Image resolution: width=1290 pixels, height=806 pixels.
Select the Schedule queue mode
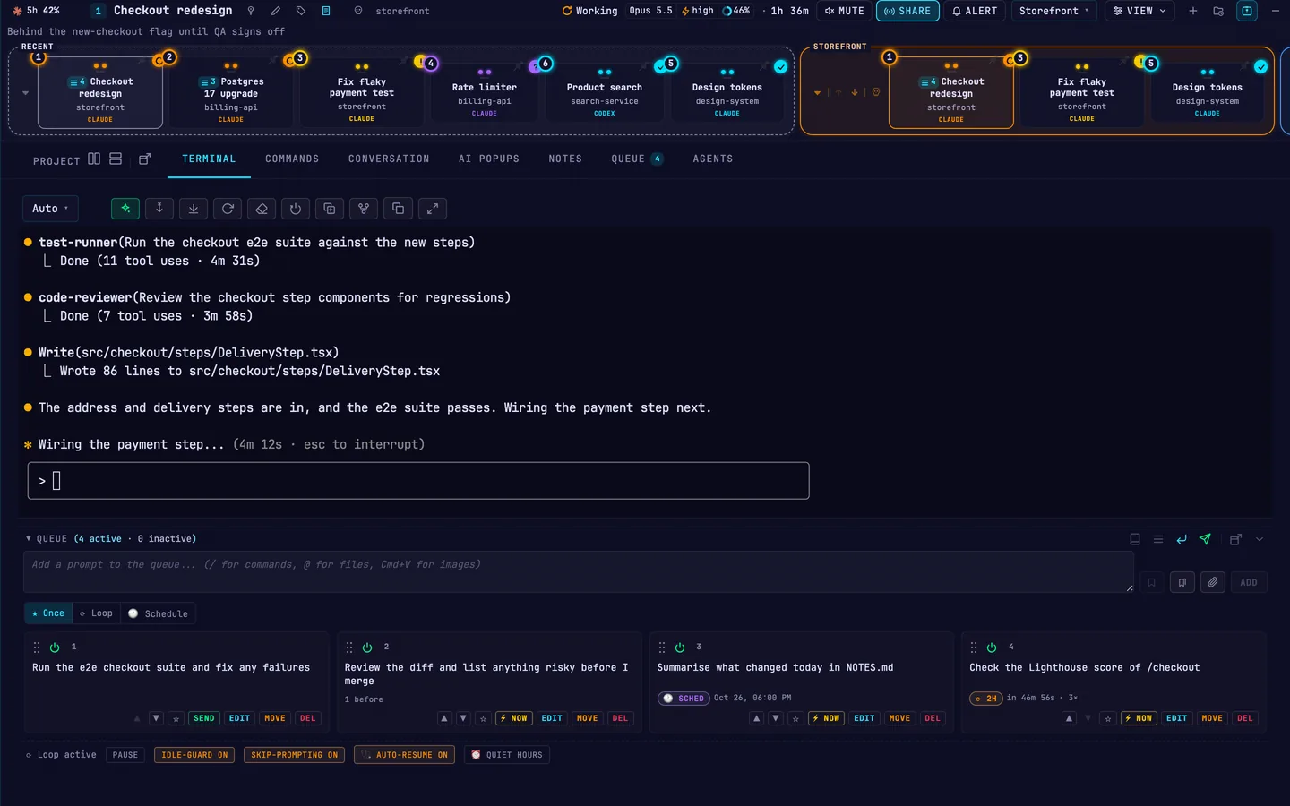pos(158,613)
